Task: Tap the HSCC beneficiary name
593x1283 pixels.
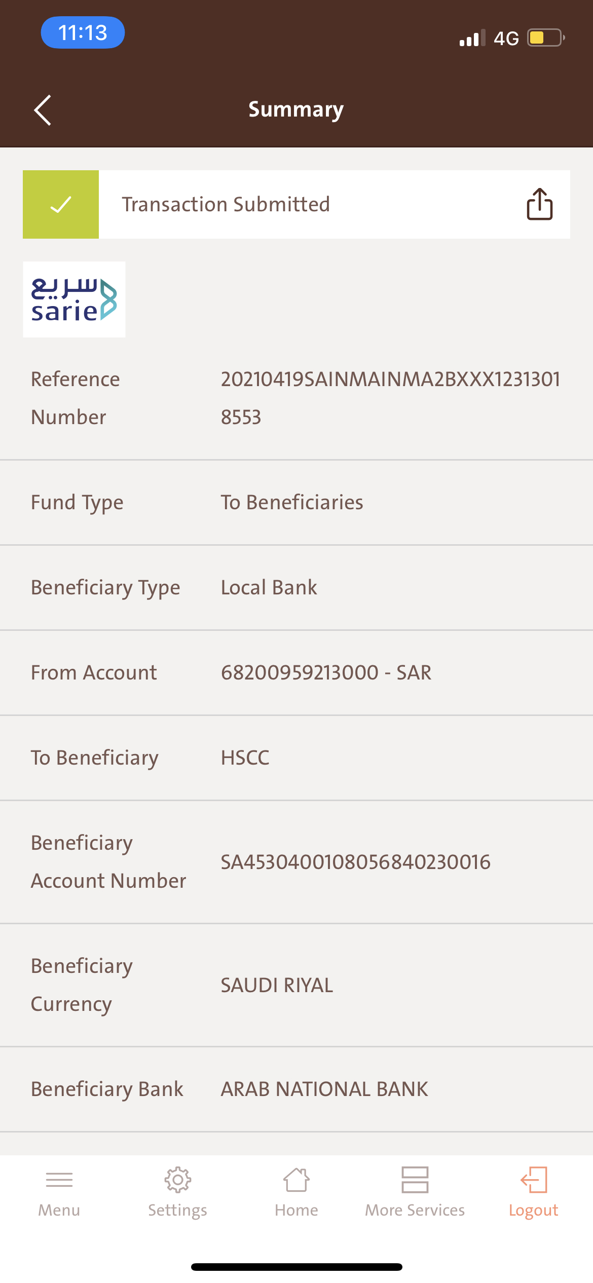Action: point(245,758)
